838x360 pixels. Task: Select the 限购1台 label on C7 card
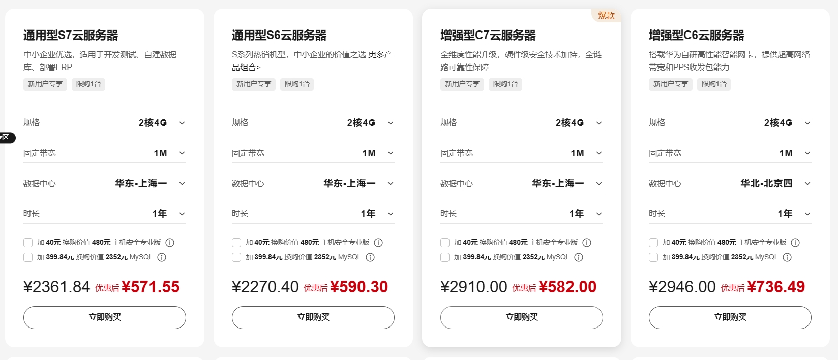[505, 84]
